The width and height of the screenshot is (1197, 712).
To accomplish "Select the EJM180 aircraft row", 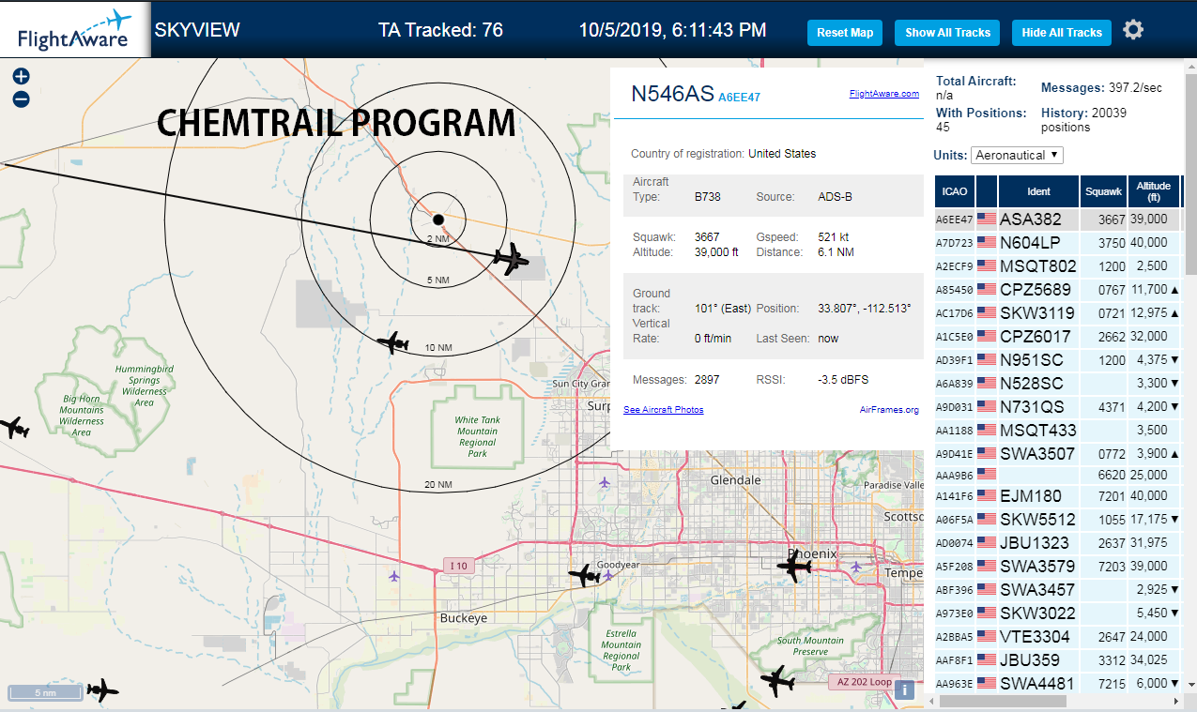I will click(1057, 496).
